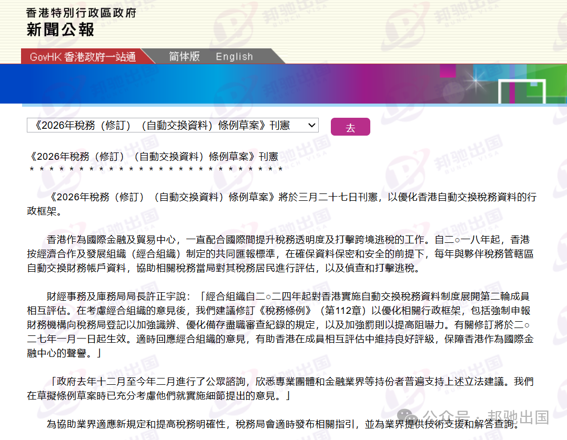567x440 pixels.
Task: Click paragraph starting 為協助業界適應新規定
Action: click(283, 424)
